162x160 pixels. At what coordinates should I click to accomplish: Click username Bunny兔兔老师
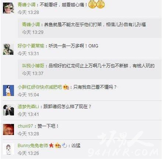(x=33, y=146)
